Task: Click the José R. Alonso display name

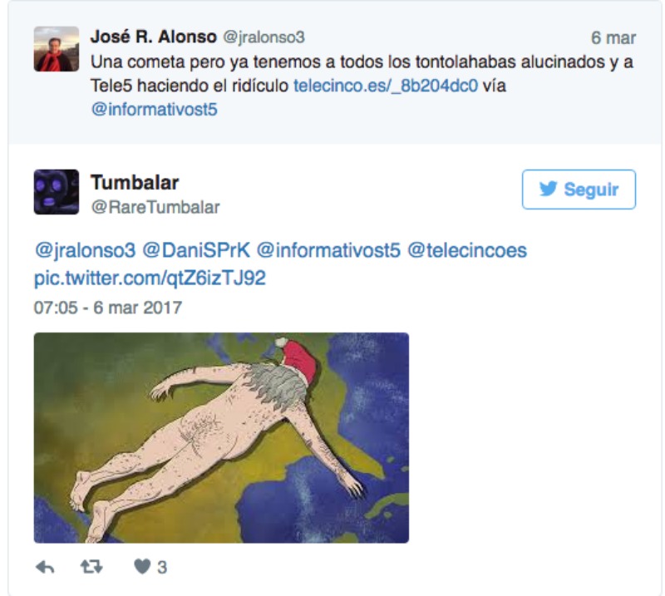Action: 154,37
